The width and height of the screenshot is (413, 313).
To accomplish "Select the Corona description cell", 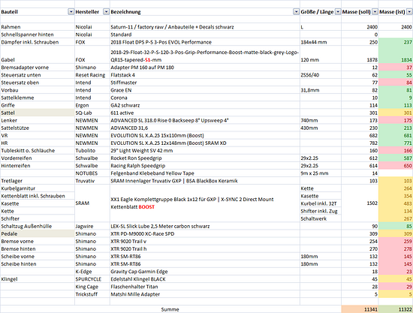I will click(205, 98).
